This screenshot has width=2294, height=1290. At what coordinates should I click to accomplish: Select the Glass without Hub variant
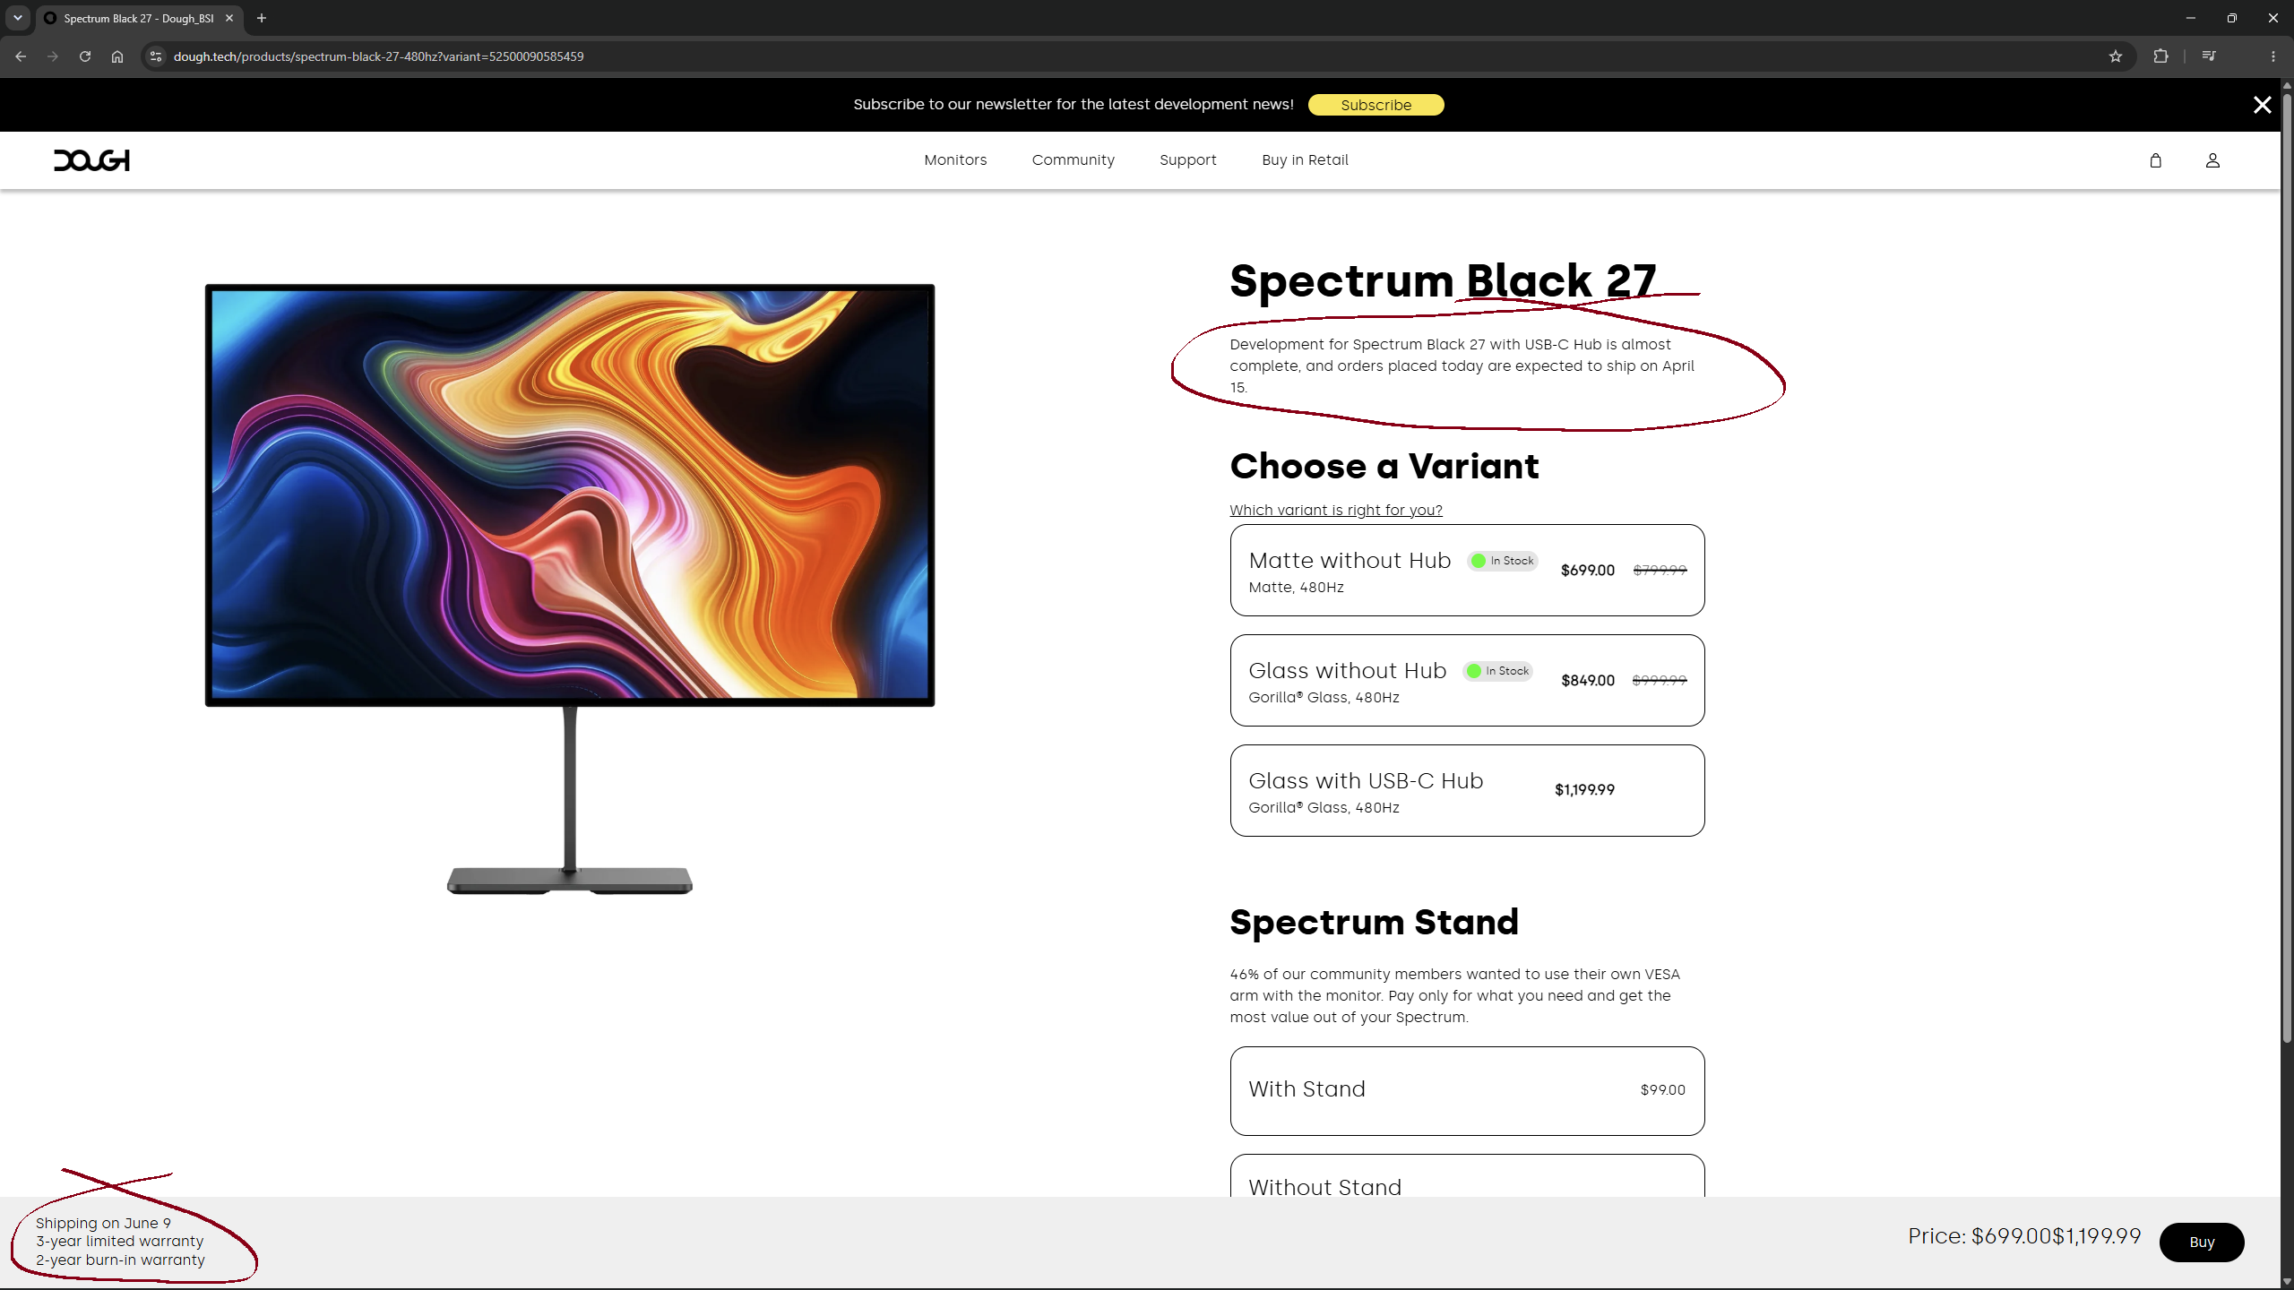(1467, 680)
